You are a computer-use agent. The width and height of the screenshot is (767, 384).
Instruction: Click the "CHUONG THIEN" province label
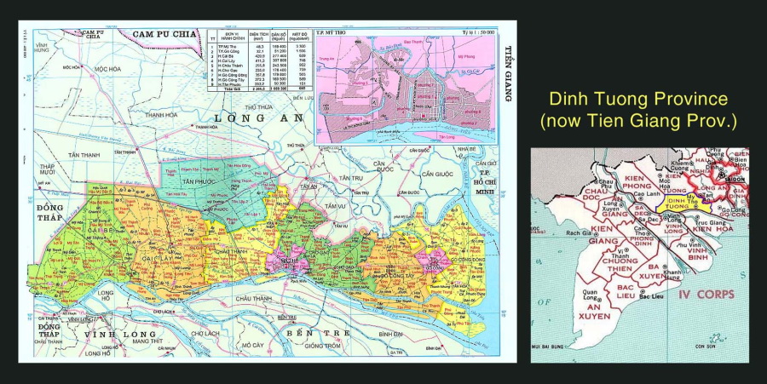click(x=620, y=264)
